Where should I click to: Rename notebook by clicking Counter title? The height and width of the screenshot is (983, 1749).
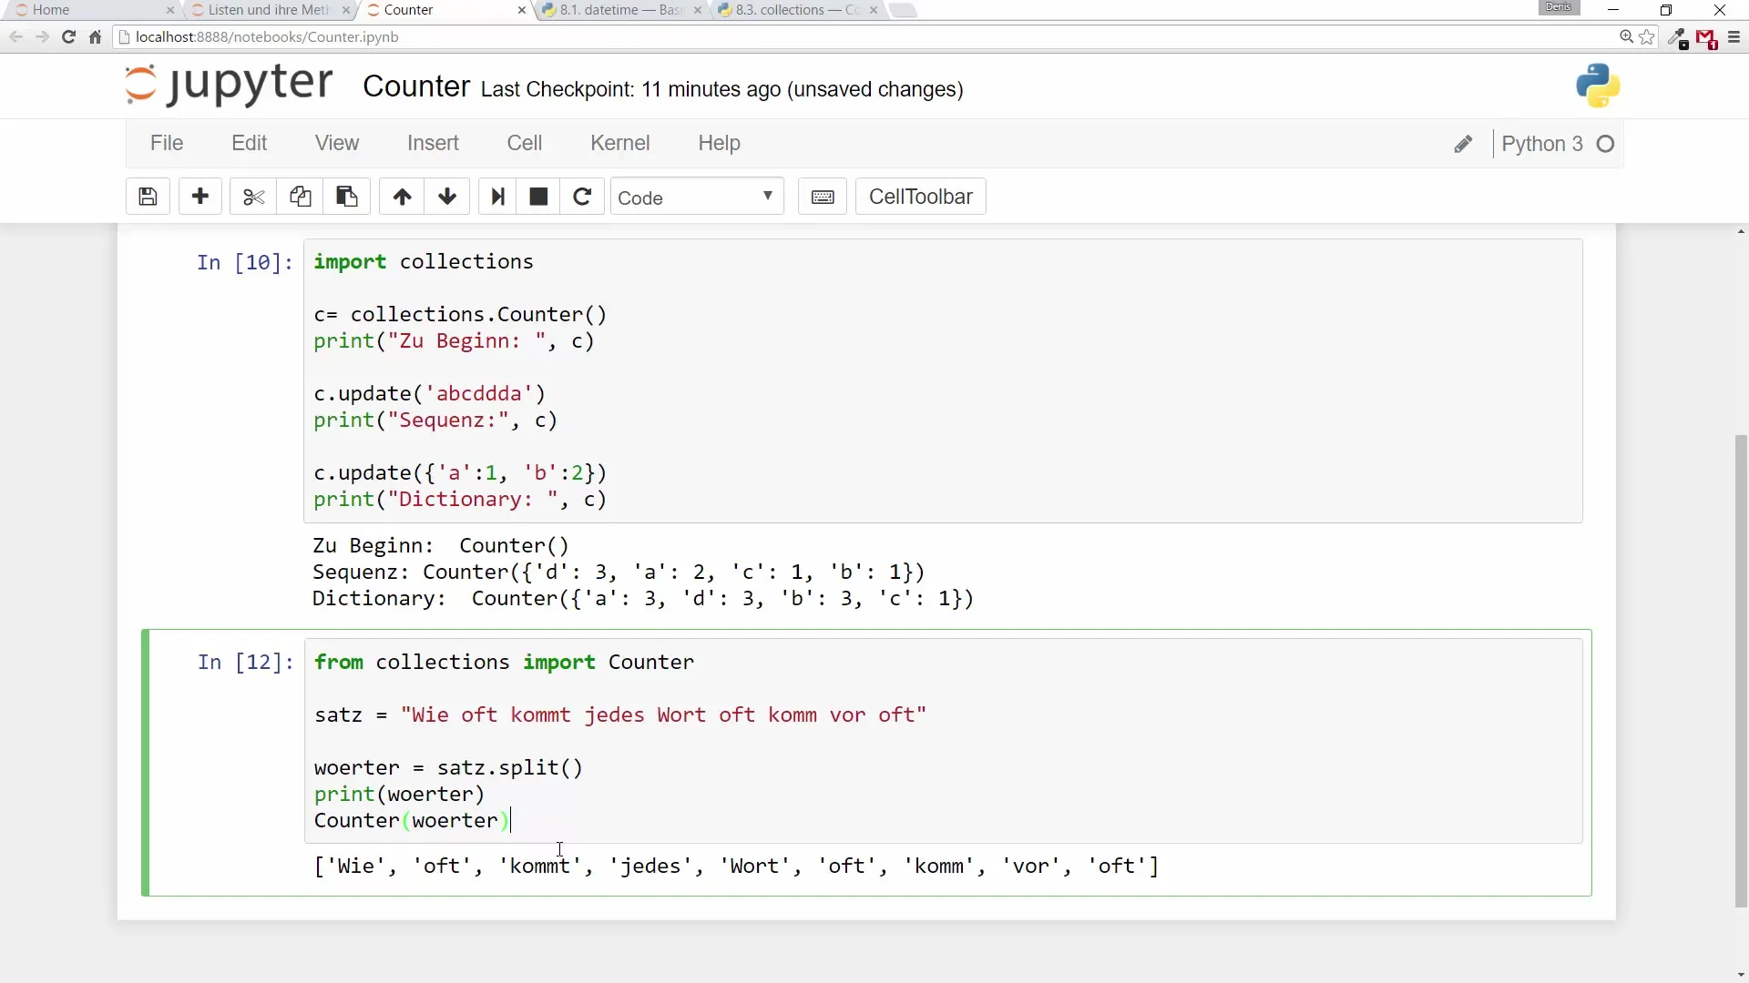(x=416, y=86)
